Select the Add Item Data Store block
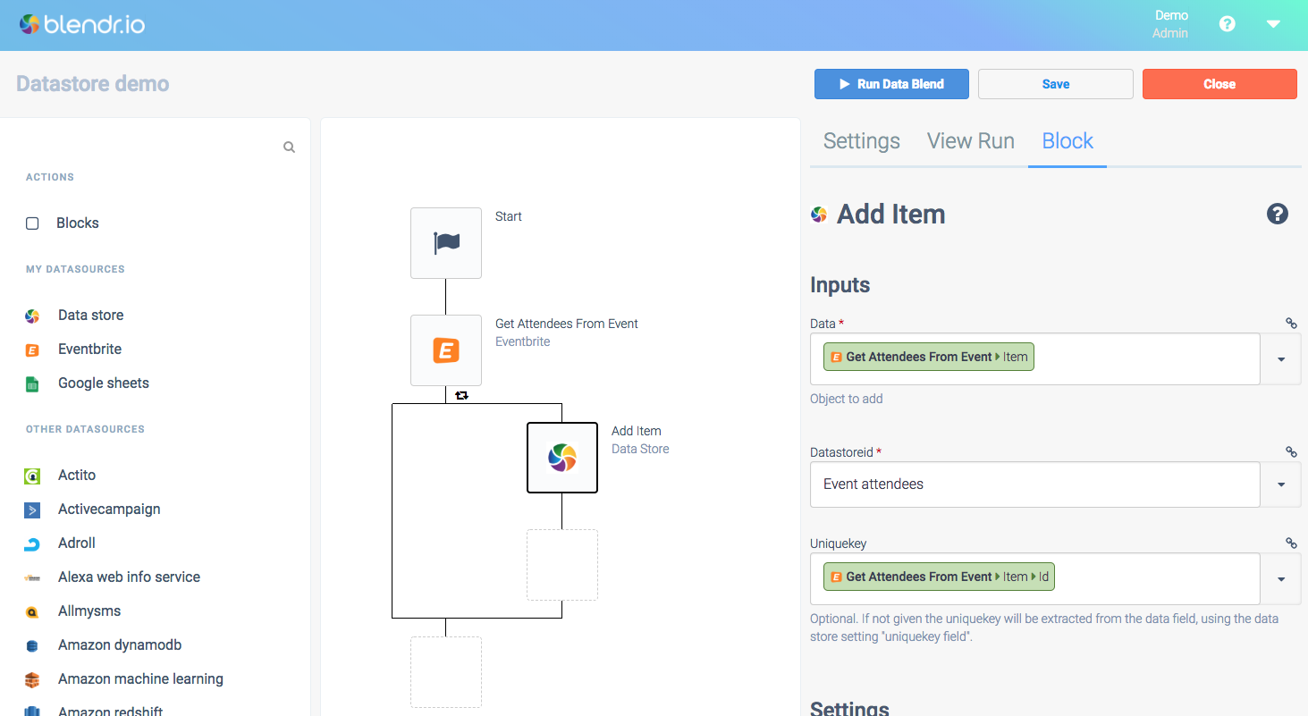Screen dimensions: 1308x716 [562, 458]
